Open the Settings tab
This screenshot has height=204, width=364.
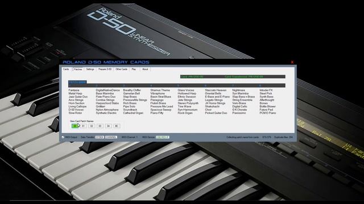(90, 69)
